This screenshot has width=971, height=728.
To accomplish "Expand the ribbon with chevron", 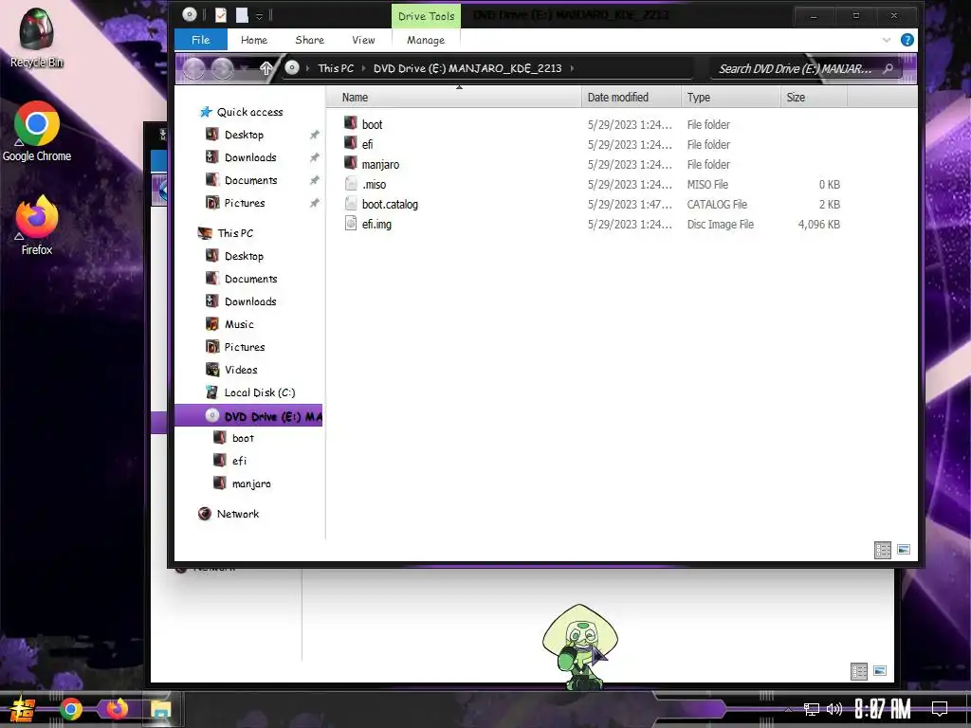I will [x=887, y=40].
